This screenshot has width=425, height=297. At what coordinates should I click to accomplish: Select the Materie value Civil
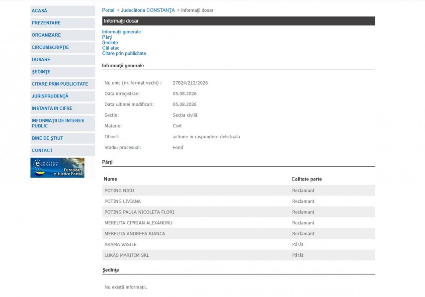click(177, 126)
